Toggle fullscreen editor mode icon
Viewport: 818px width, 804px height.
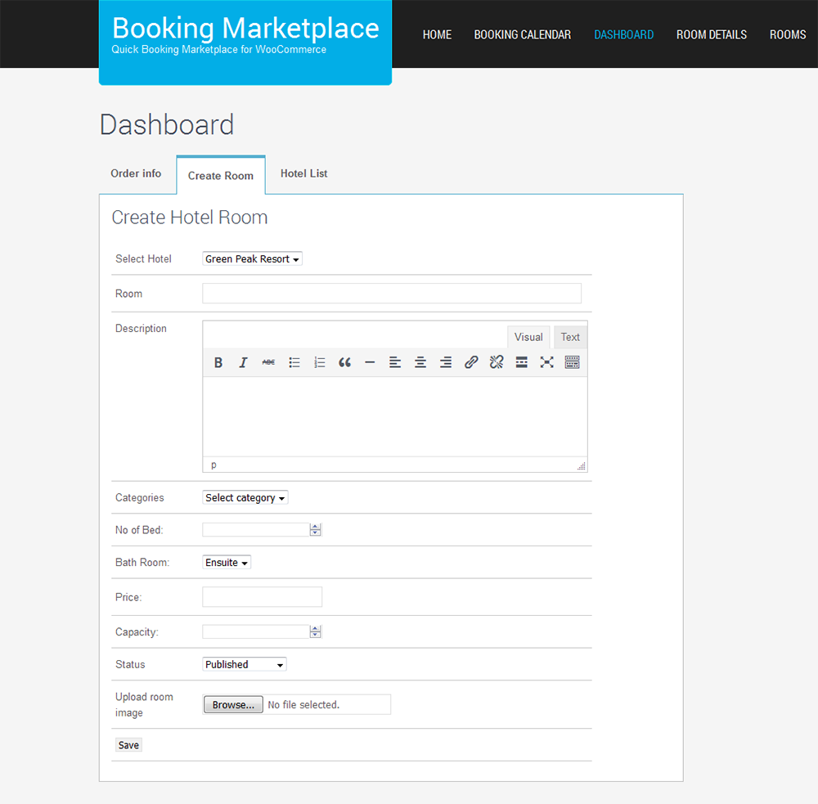click(546, 362)
